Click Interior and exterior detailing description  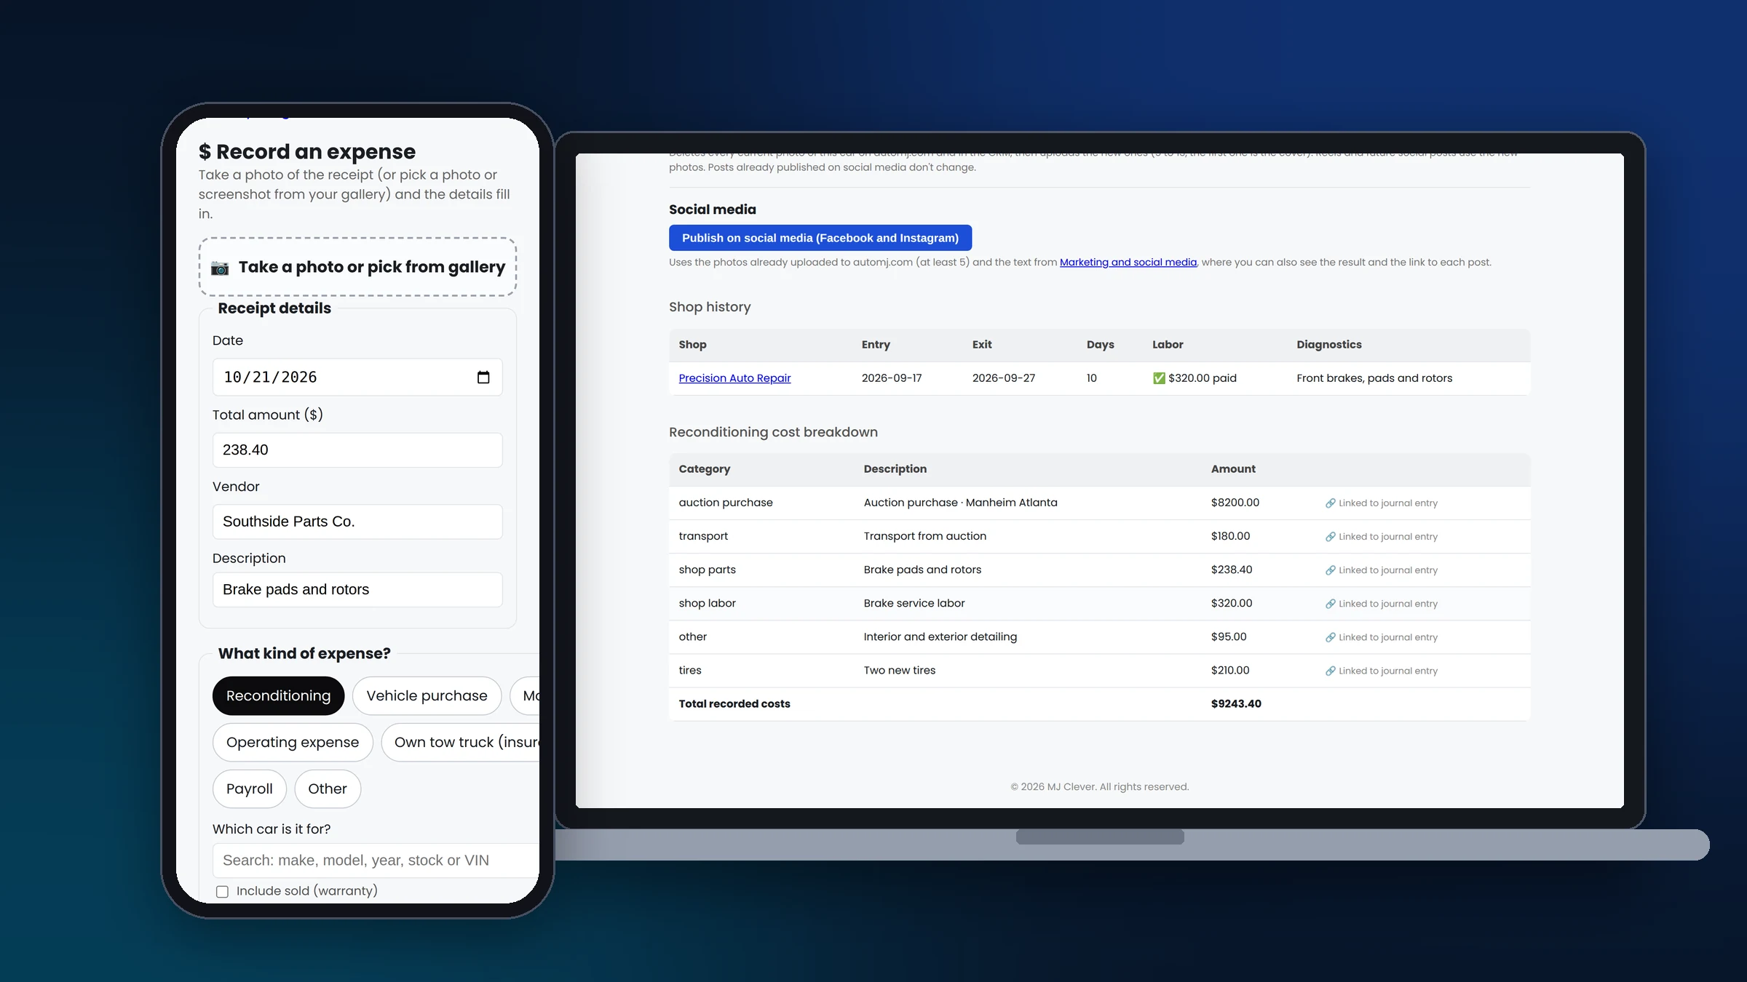[940, 637]
